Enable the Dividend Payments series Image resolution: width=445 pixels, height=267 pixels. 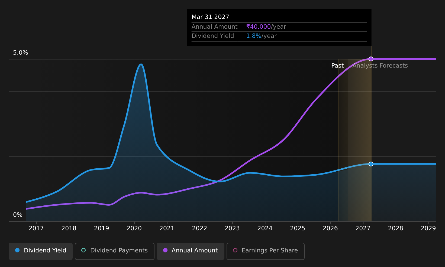[x=115, y=251]
